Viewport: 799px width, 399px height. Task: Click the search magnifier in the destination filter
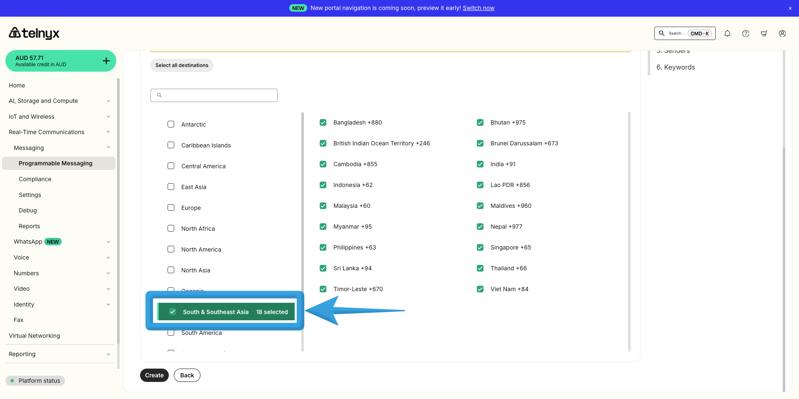pyautogui.click(x=159, y=95)
